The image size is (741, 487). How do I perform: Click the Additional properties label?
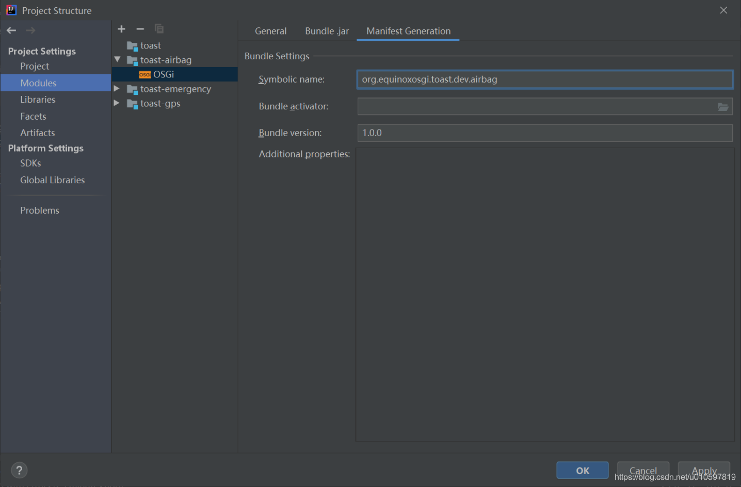tap(304, 154)
